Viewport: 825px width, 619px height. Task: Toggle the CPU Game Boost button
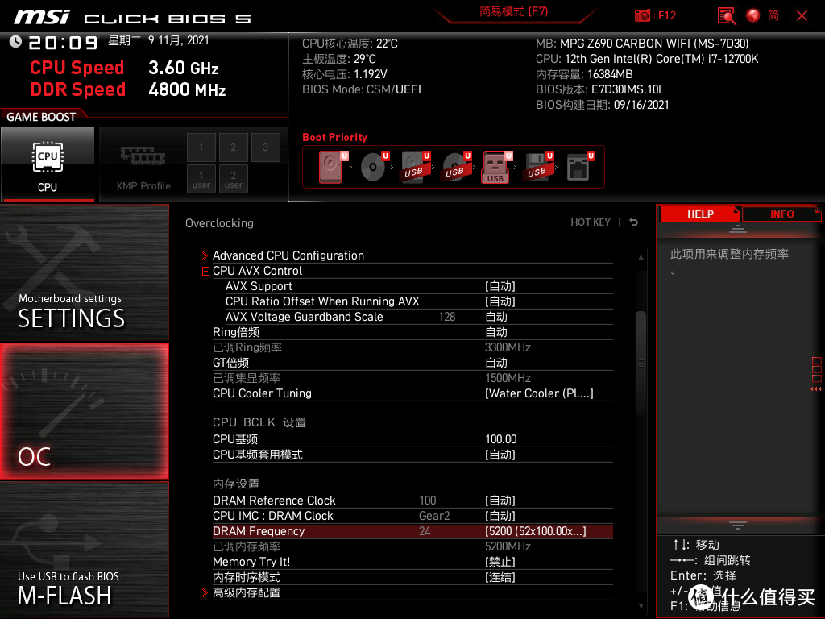[48, 164]
